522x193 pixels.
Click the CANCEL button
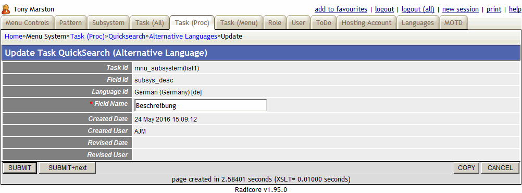[500, 167]
